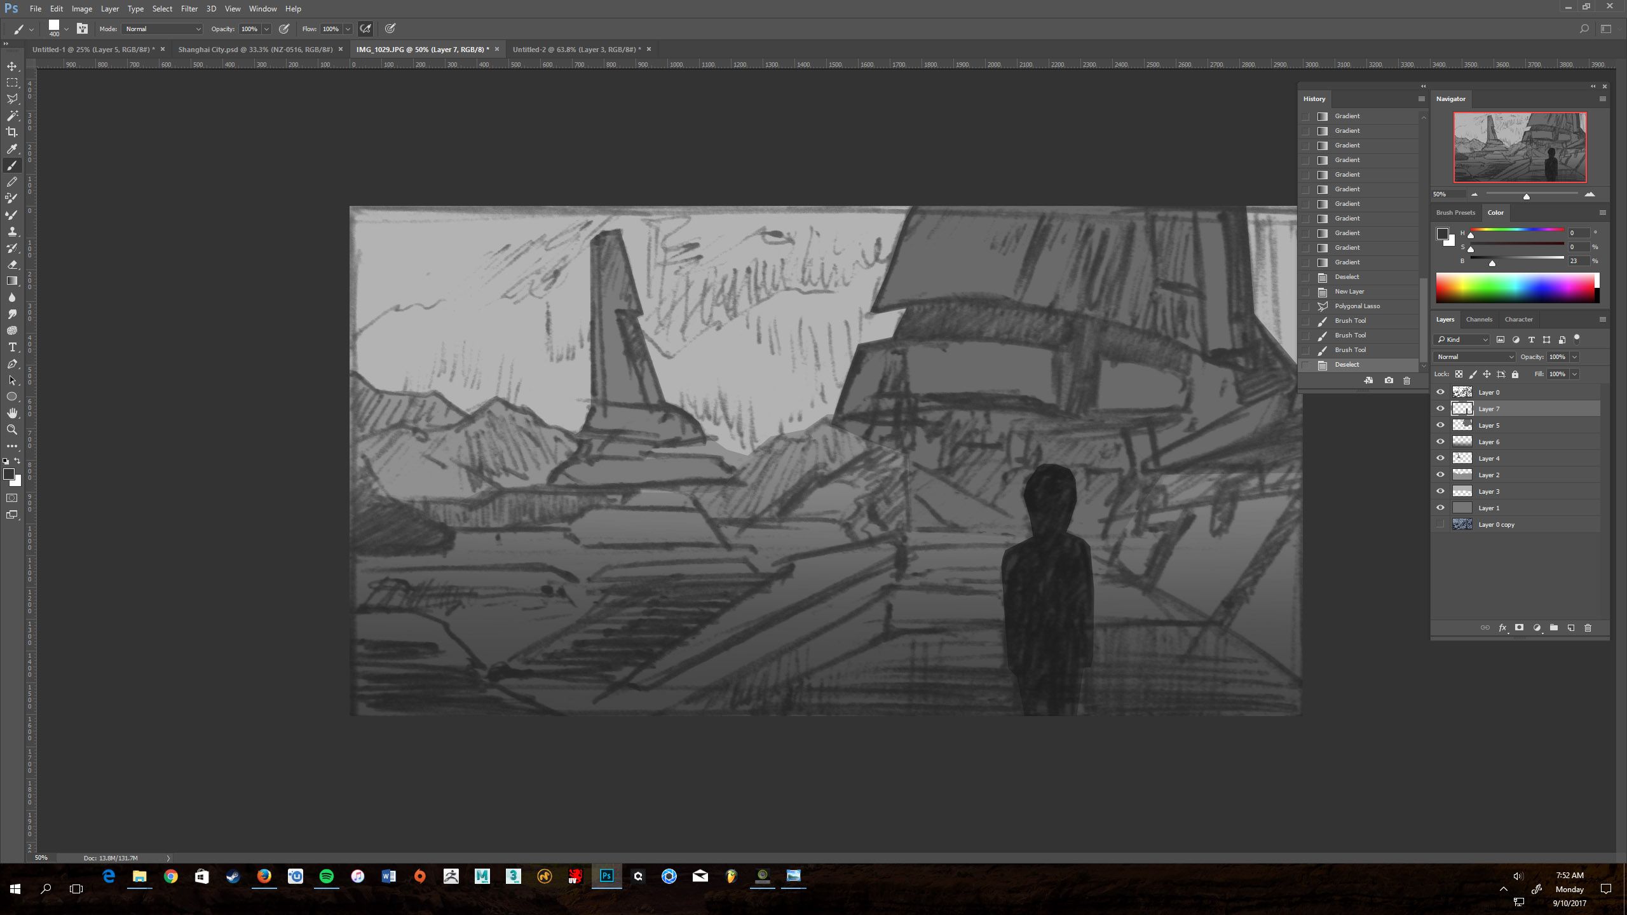The height and width of the screenshot is (915, 1627).
Task: Switch to Shanghai City.psd document tab
Action: pos(255,50)
